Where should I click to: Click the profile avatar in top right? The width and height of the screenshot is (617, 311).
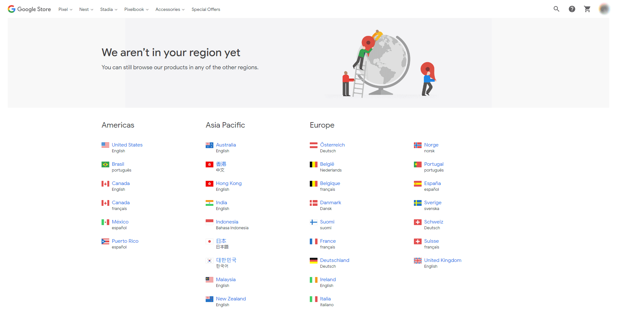click(604, 9)
